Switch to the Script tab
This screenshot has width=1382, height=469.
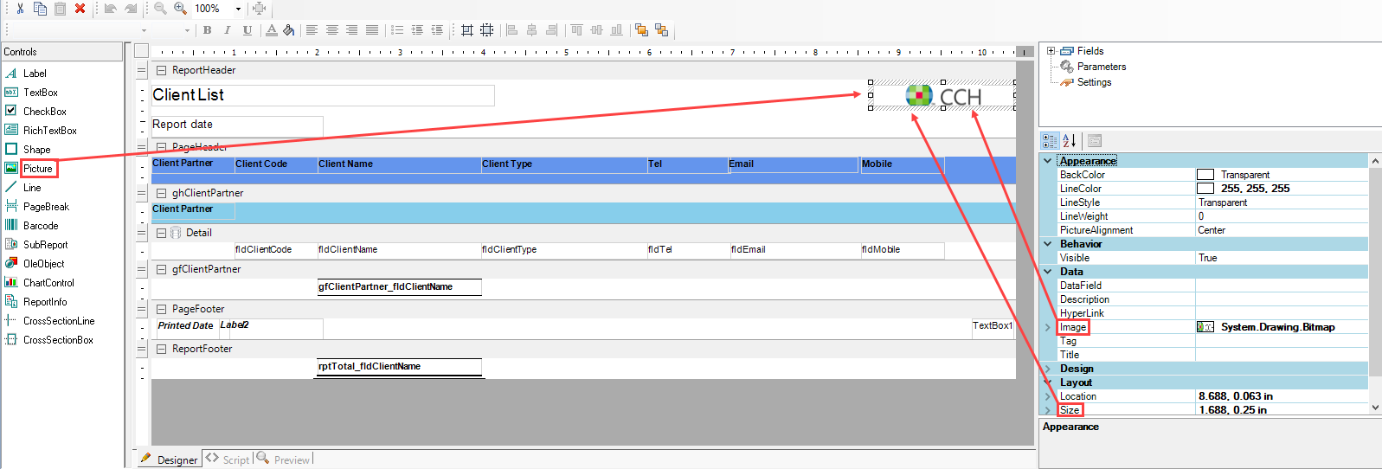coord(228,459)
